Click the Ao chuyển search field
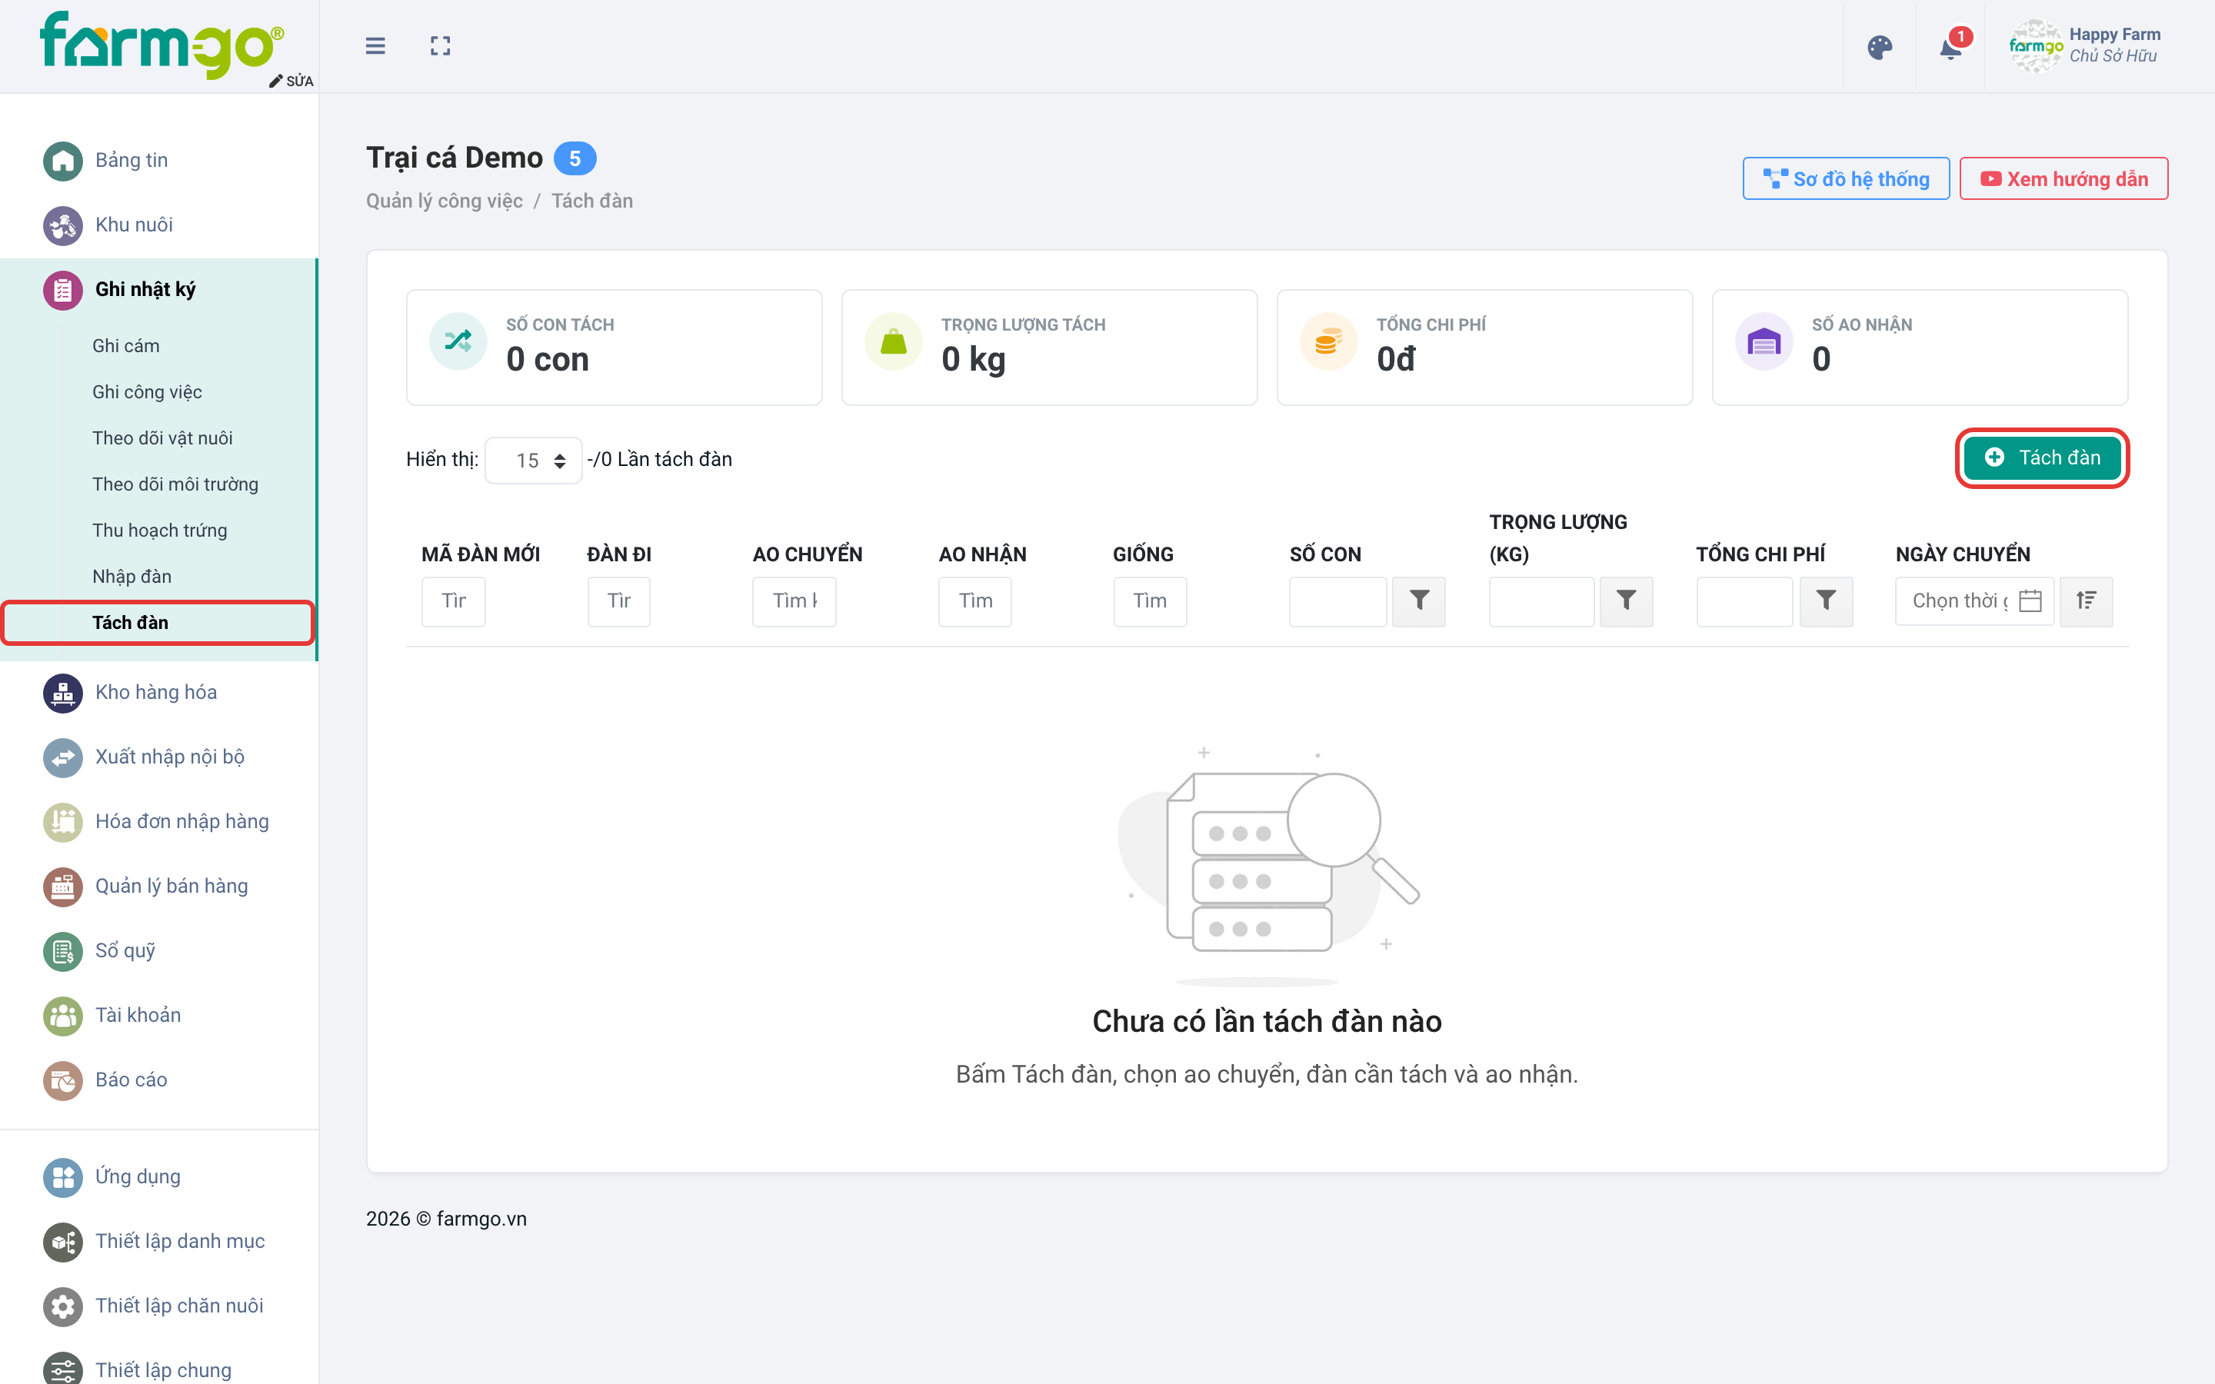This screenshot has height=1384, width=2215. (794, 601)
